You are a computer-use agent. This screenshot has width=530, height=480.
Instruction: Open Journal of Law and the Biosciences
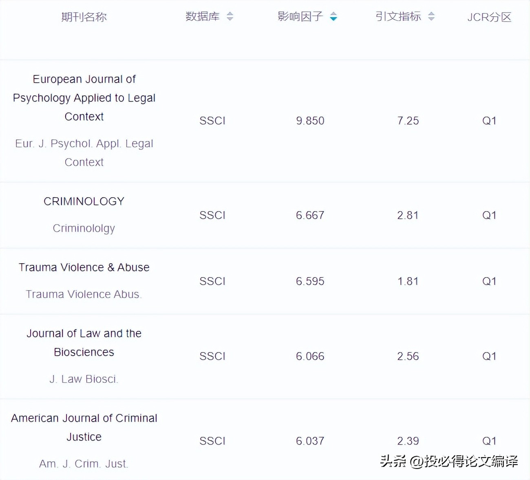click(x=84, y=343)
